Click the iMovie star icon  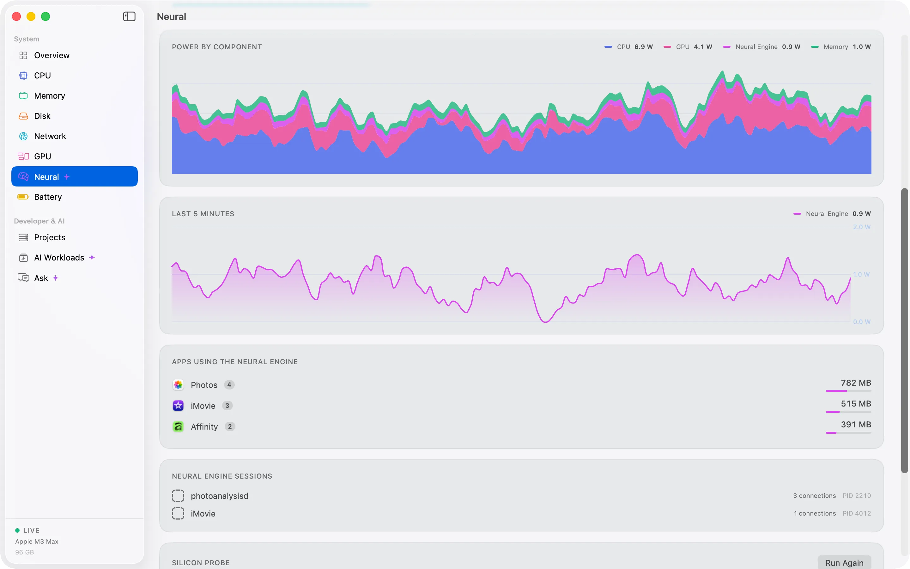[178, 406]
